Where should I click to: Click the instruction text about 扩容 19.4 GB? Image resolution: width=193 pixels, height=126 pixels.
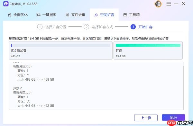tap(89, 39)
